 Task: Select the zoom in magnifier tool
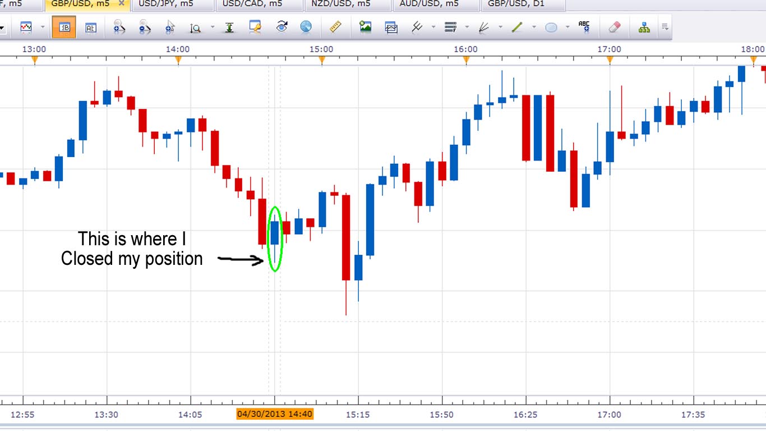pyautogui.click(x=119, y=27)
